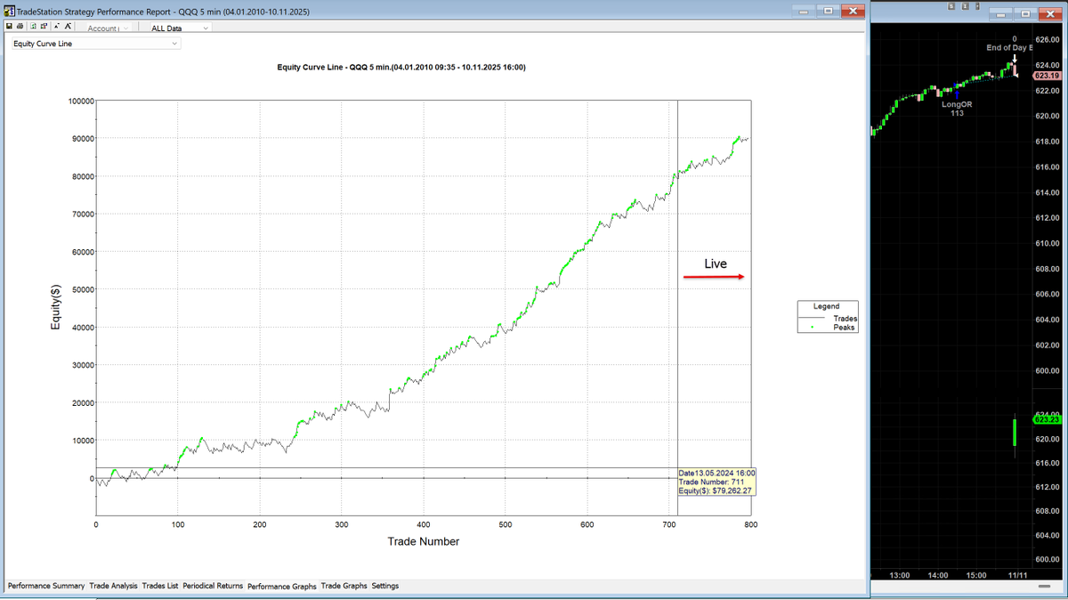
Task: Click the third report toolbar icon with green arrow
Action: coord(33,26)
